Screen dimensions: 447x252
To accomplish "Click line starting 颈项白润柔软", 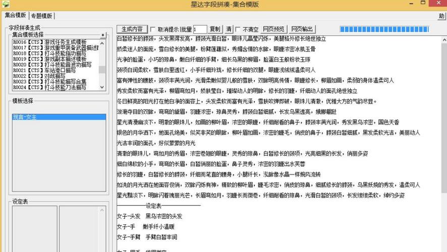I will (216, 70).
